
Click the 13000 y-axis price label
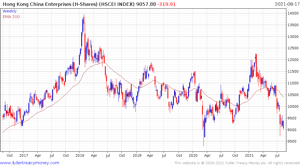pos(293,37)
